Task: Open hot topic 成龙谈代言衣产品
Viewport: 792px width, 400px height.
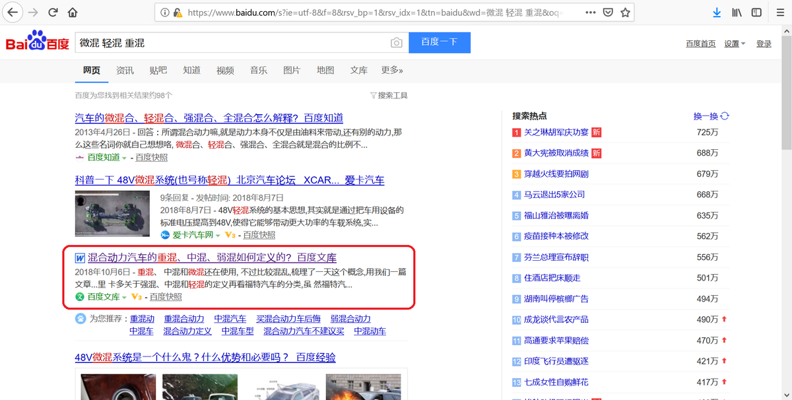Action: point(556,319)
